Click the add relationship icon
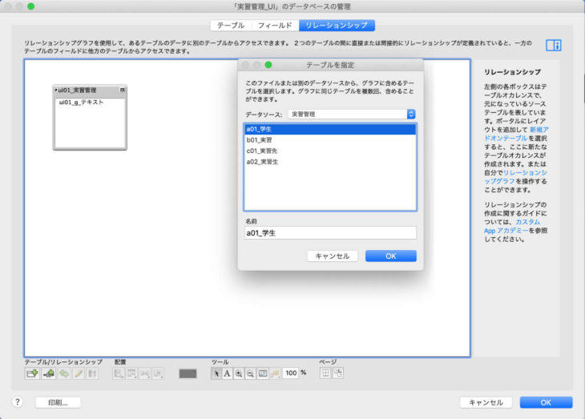 pos(48,373)
